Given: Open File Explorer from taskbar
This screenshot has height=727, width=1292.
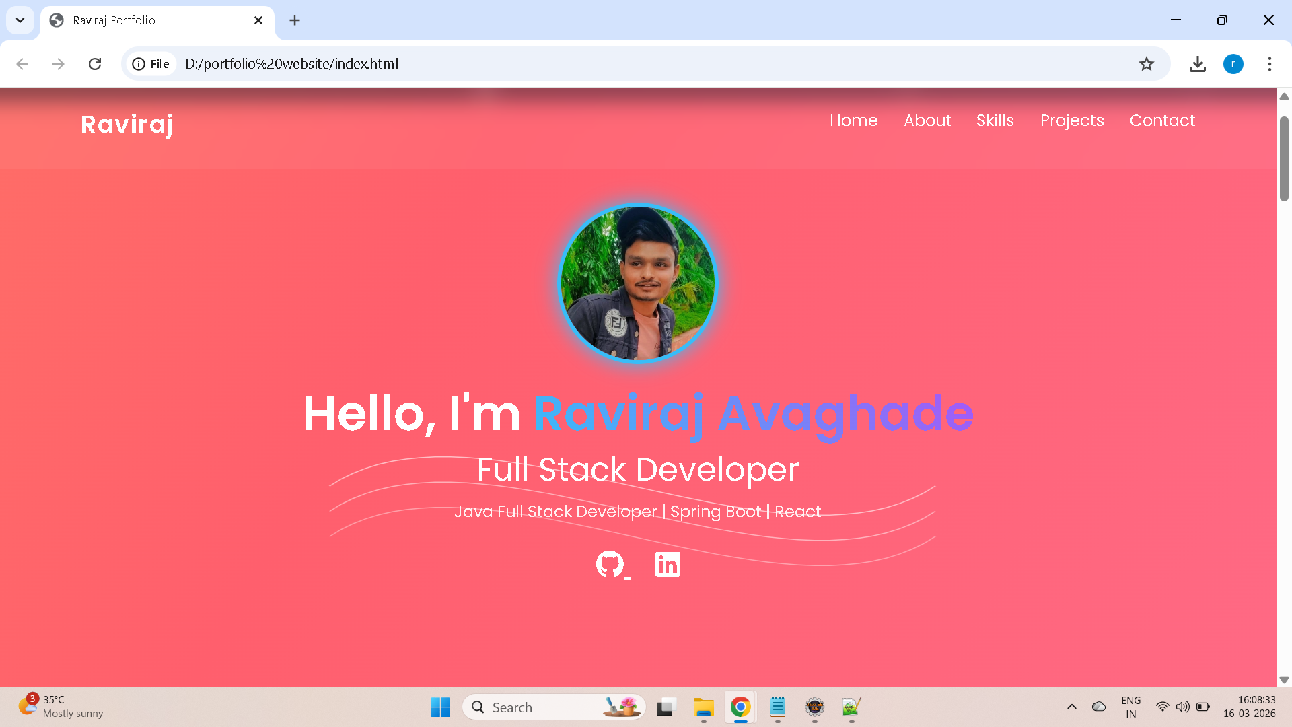Looking at the screenshot, I should pyautogui.click(x=703, y=707).
